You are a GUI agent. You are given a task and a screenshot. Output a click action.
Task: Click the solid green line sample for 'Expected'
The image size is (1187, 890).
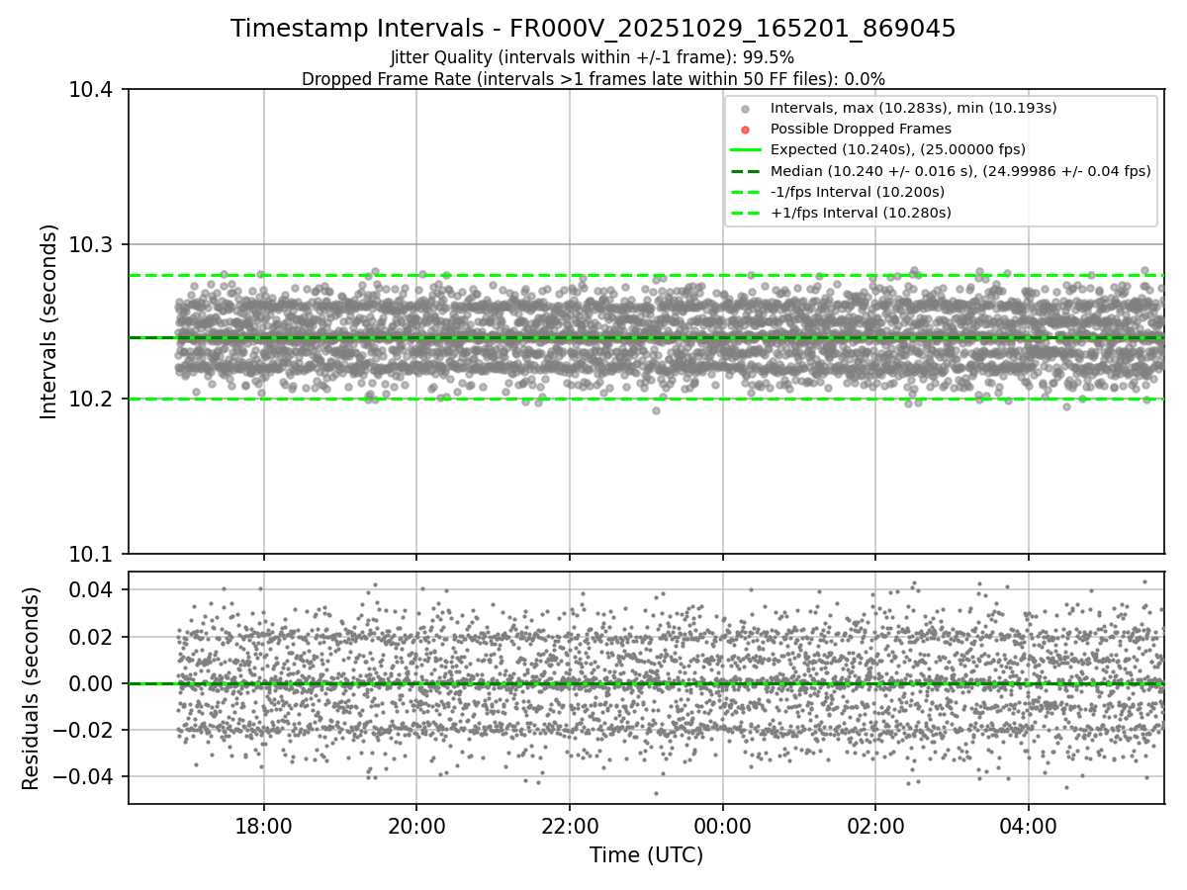[x=746, y=150]
